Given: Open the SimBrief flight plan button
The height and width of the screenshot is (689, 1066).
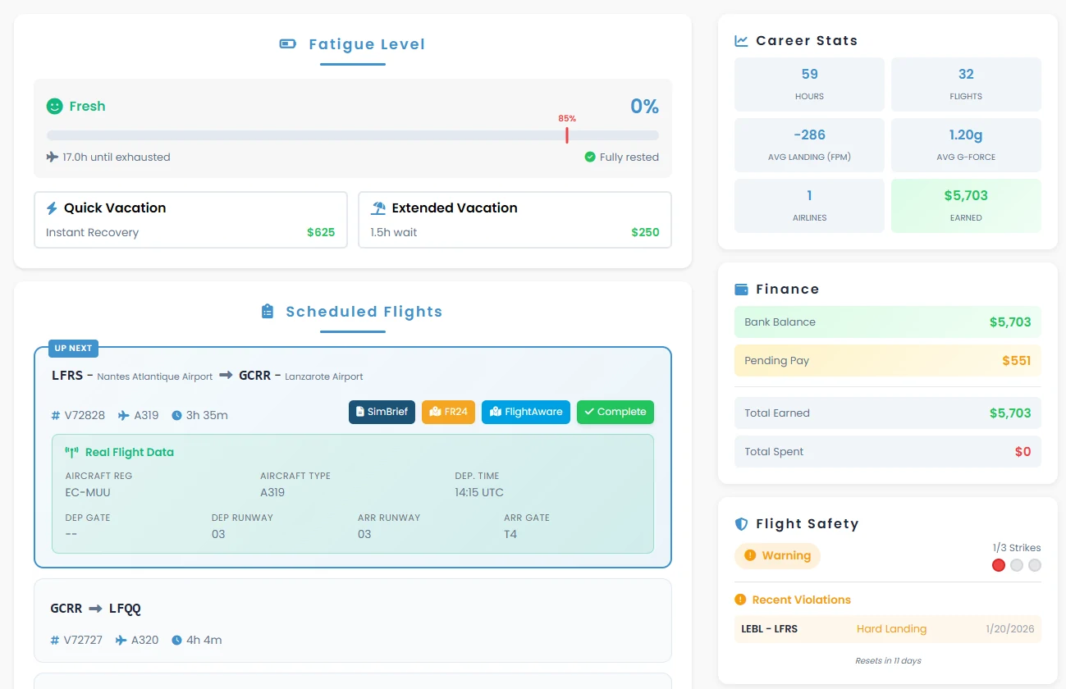Looking at the screenshot, I should click(x=382, y=412).
